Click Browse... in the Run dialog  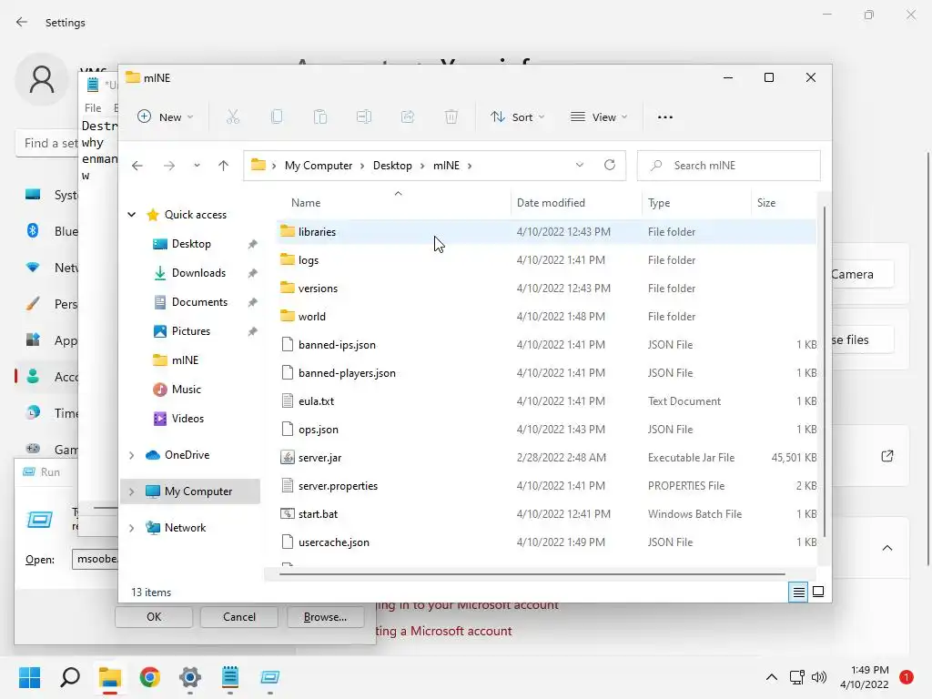pos(325,617)
